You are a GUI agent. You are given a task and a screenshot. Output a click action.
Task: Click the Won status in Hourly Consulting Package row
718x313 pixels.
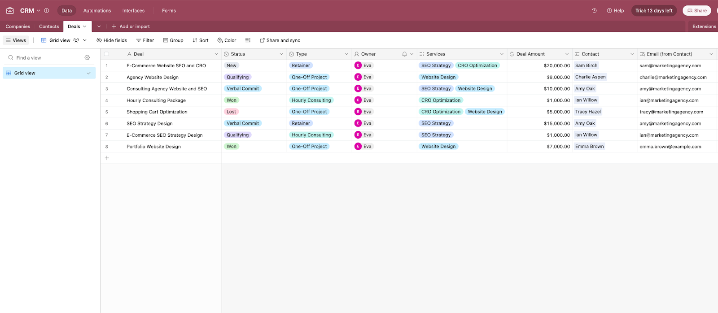232,100
